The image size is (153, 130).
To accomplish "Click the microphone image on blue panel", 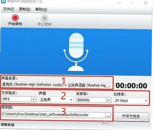I will [76, 52].
